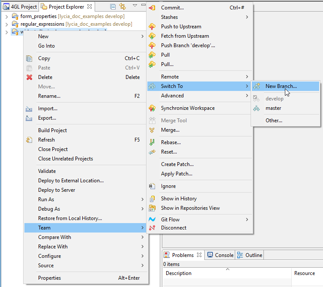Select the checked develop branch entry
Viewport: 323px width, 287px height.
coord(274,99)
